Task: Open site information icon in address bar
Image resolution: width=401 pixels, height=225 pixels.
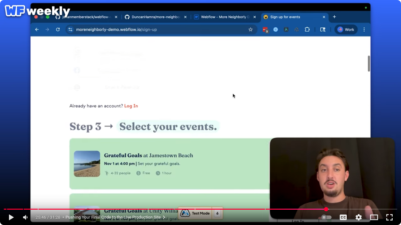Action: 71,29
